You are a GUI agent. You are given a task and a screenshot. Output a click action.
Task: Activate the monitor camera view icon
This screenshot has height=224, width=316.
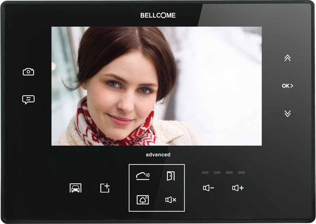(143, 200)
